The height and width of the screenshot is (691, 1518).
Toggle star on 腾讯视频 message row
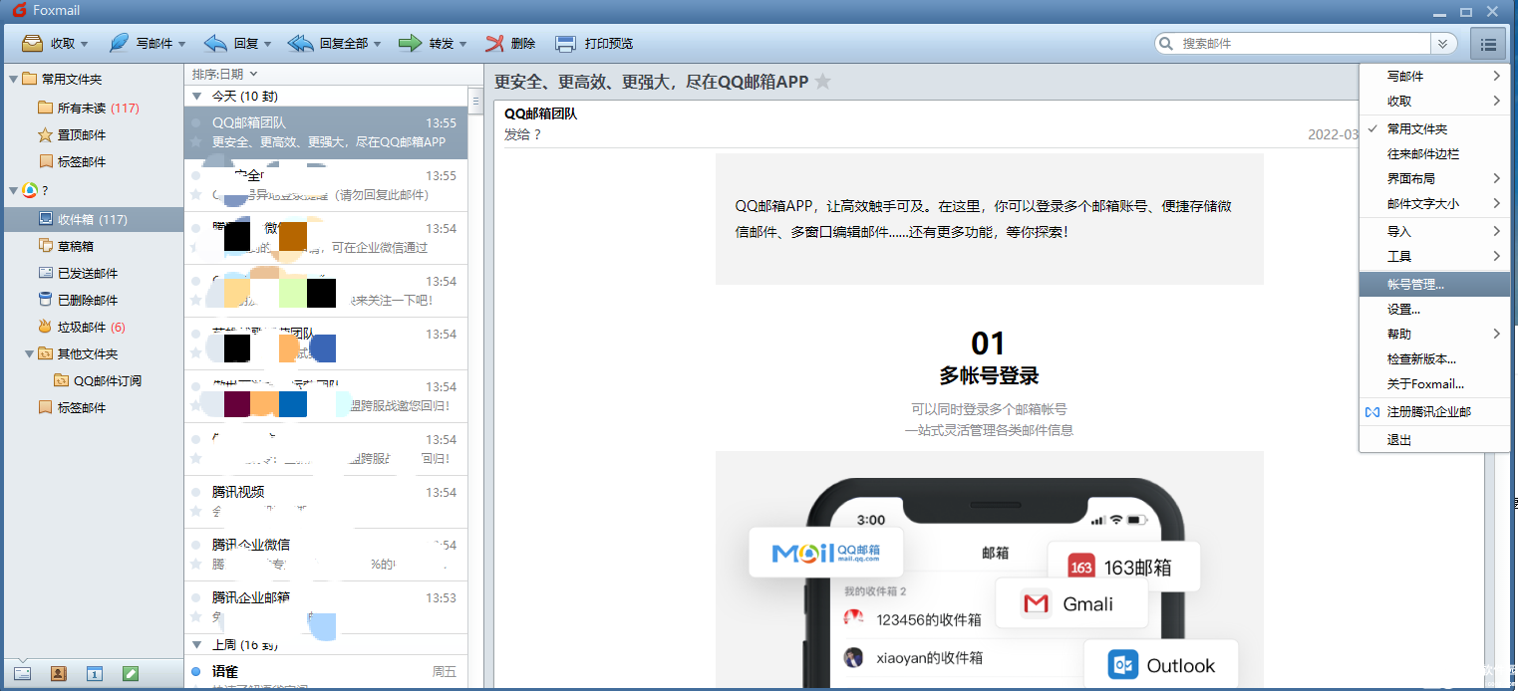(x=196, y=511)
